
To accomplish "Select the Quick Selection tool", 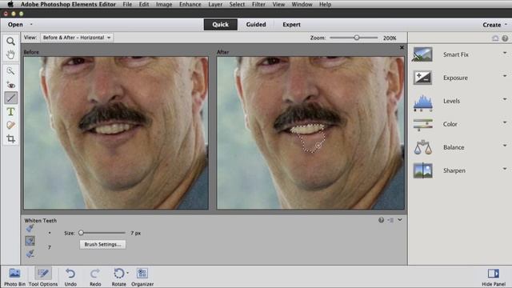I will tap(10, 71).
